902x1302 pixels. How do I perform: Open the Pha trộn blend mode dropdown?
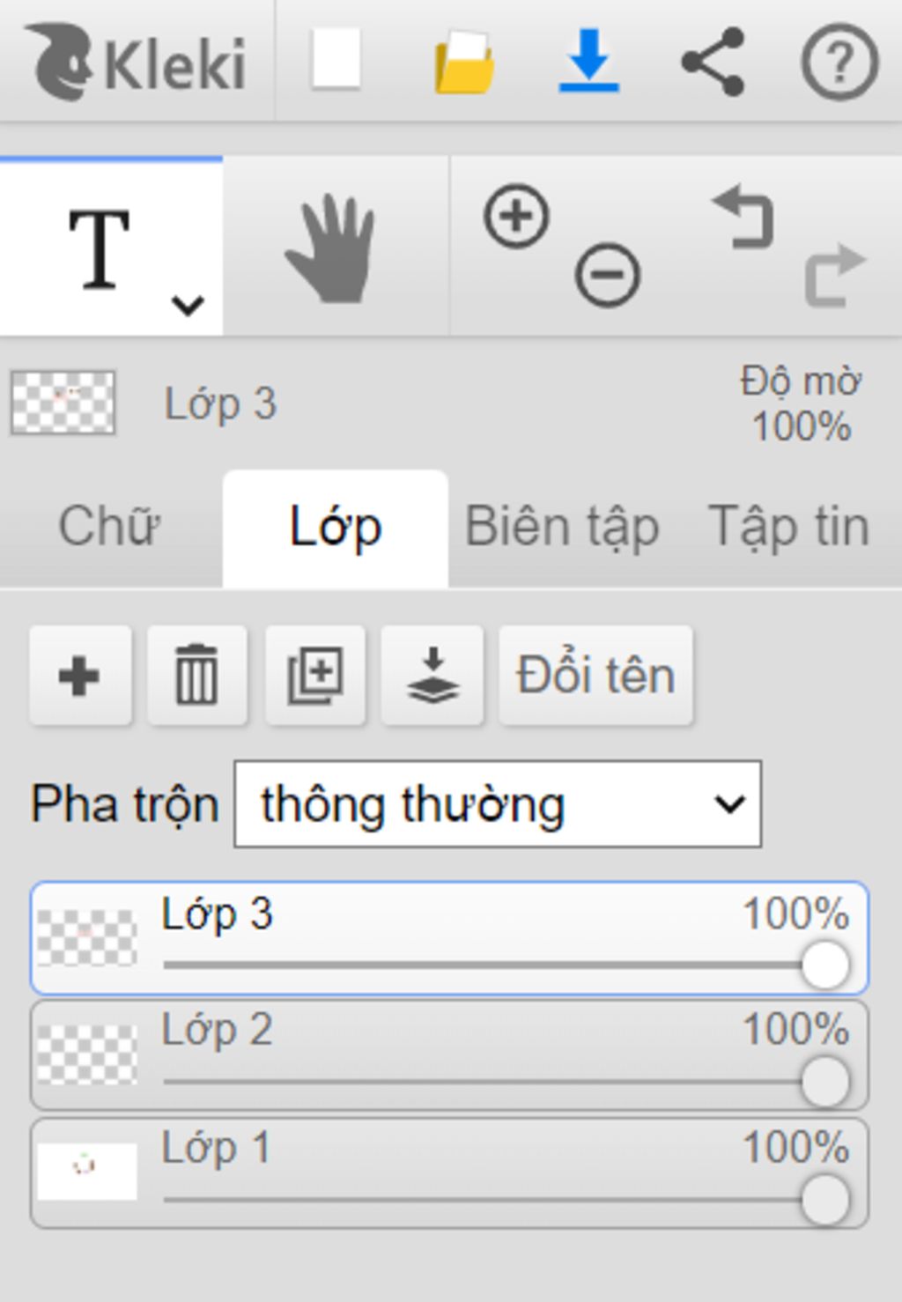pos(498,804)
